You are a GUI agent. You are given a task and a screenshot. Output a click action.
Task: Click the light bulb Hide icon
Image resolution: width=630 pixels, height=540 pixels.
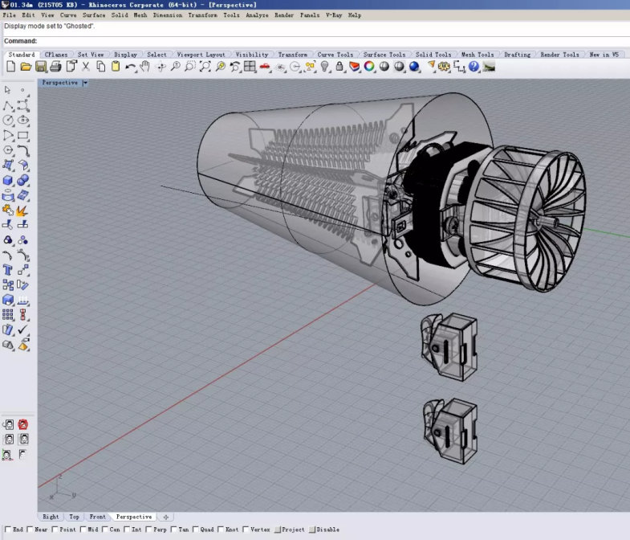click(325, 67)
